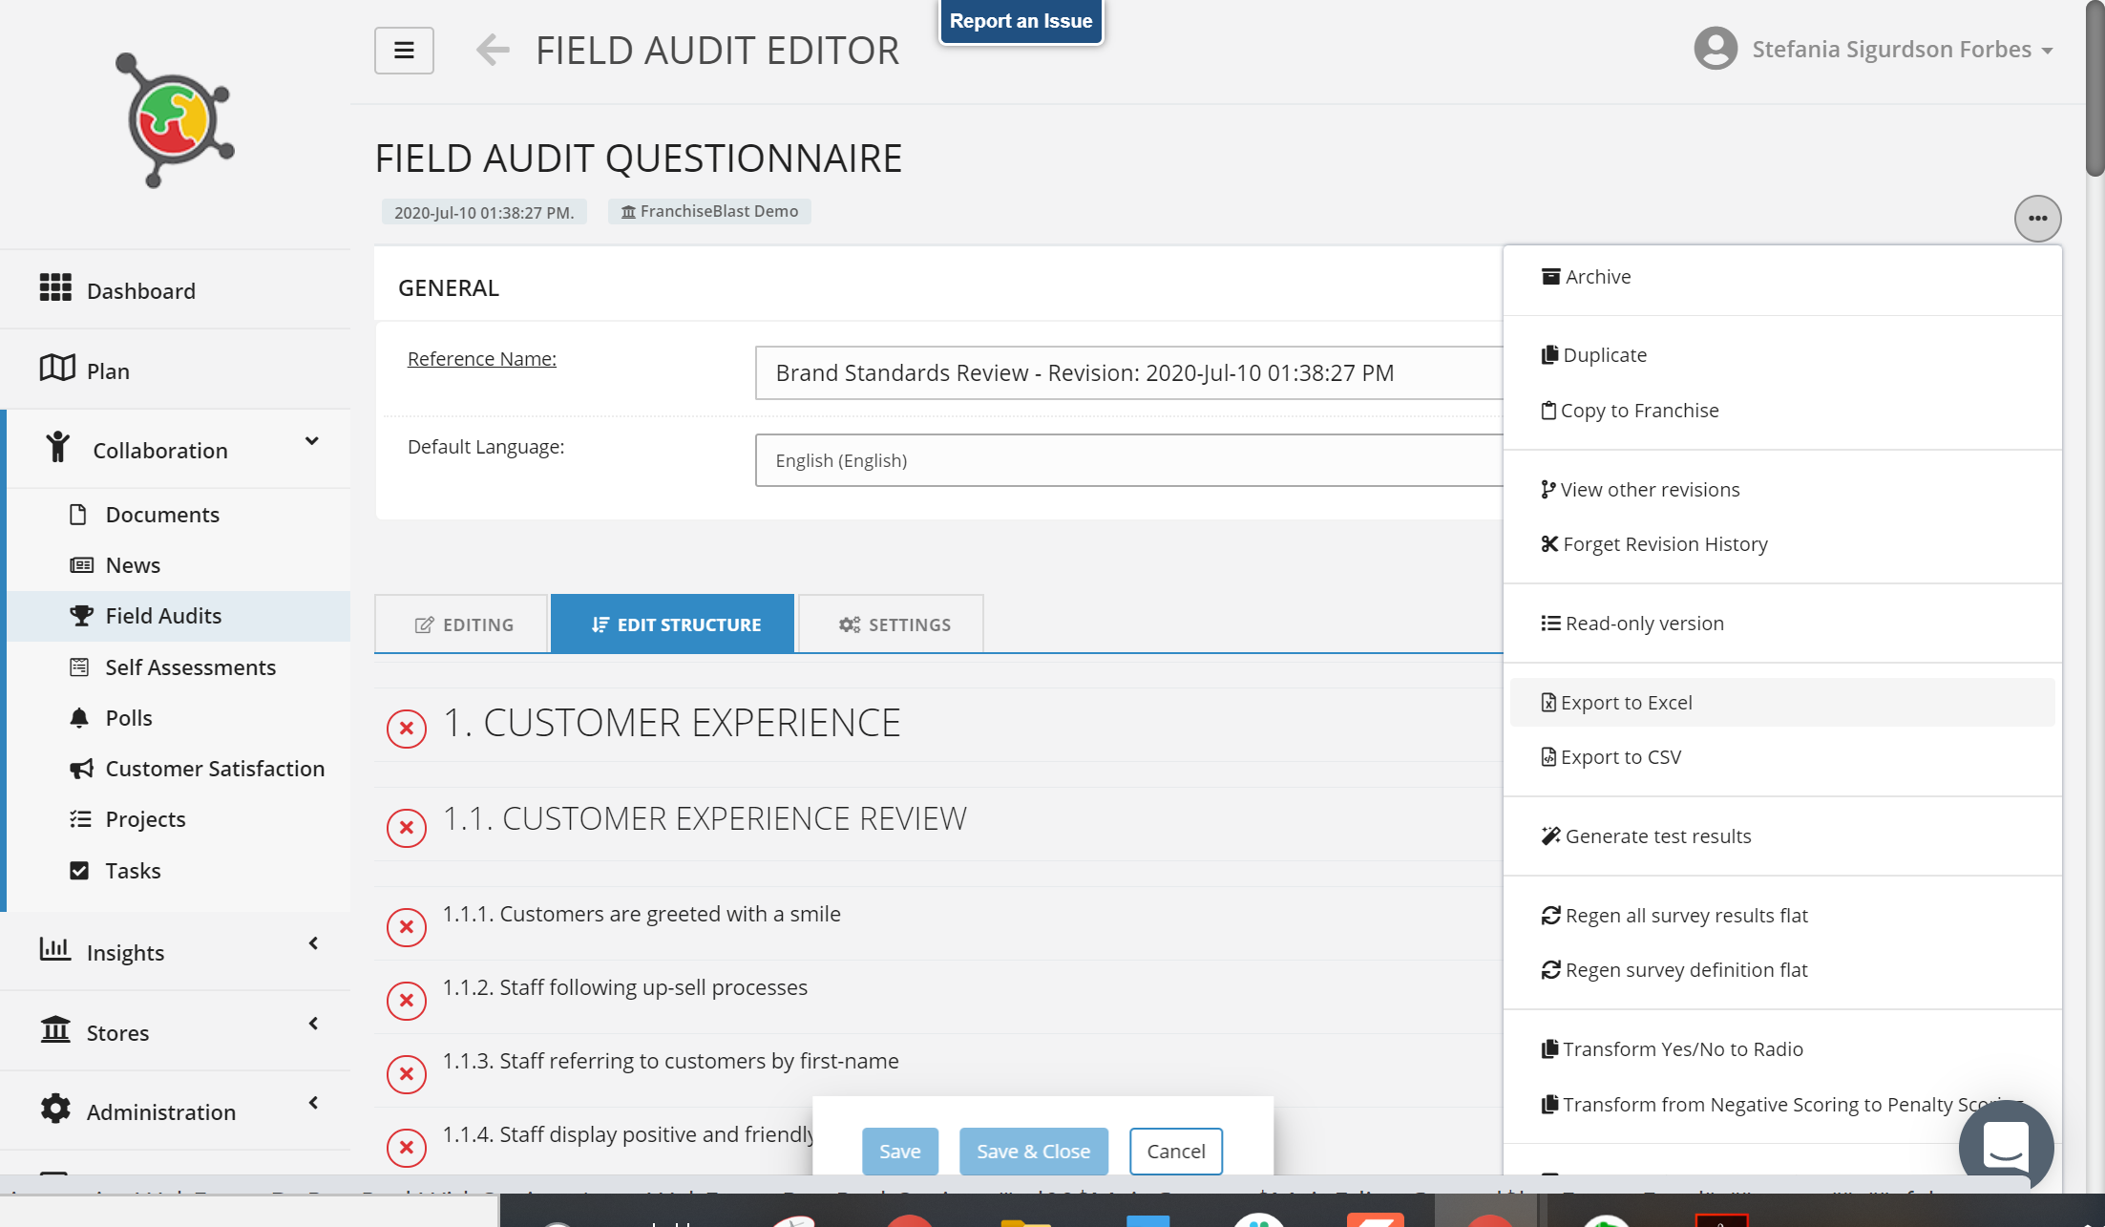Choose Duplicate from the options menu
The height and width of the screenshot is (1227, 2105).
[1604, 355]
